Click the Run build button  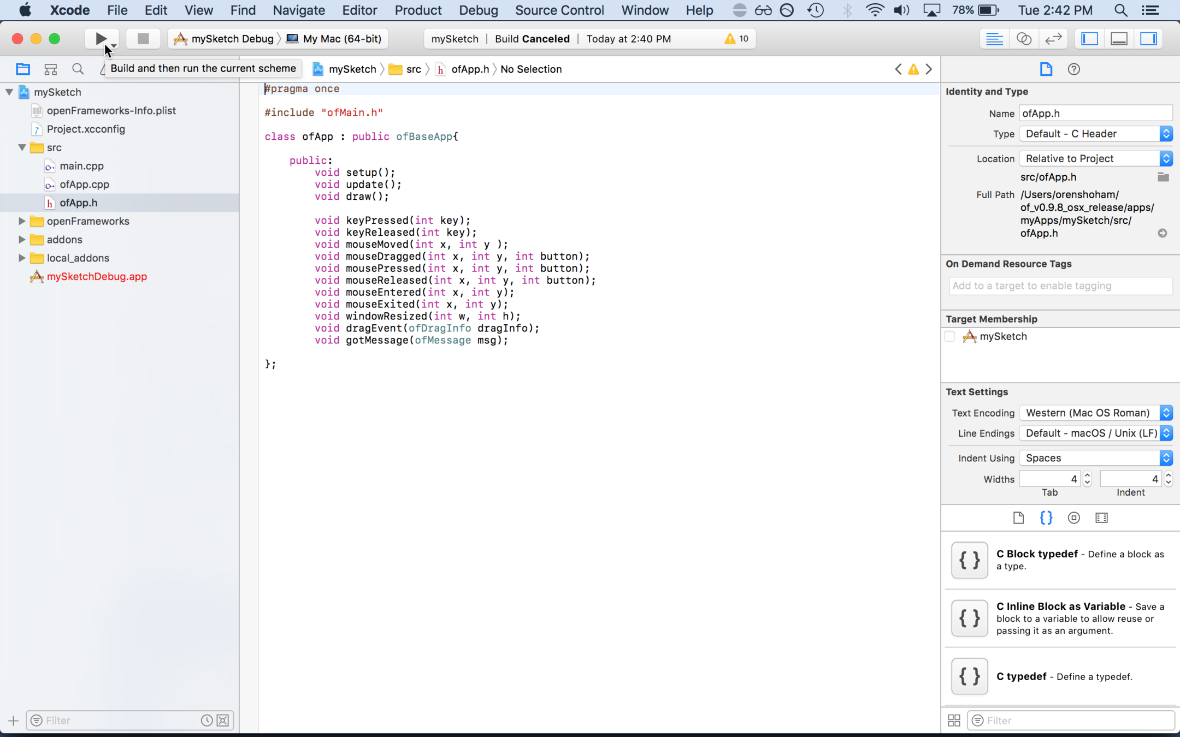[101, 39]
